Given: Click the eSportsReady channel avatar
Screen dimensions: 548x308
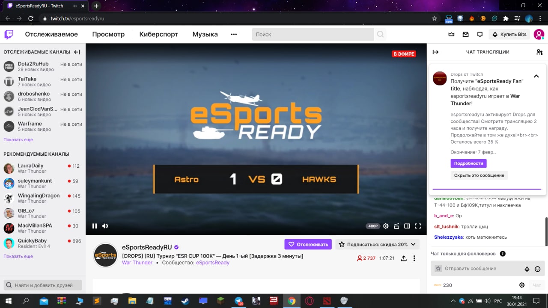Looking at the screenshot, I should pos(105,255).
